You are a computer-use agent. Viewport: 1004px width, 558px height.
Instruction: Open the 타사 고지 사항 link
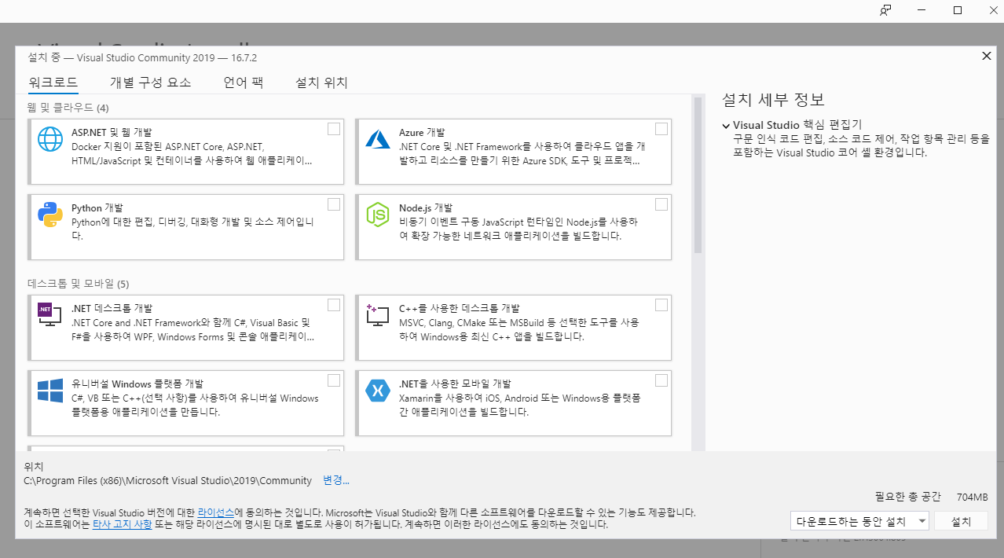point(123,523)
